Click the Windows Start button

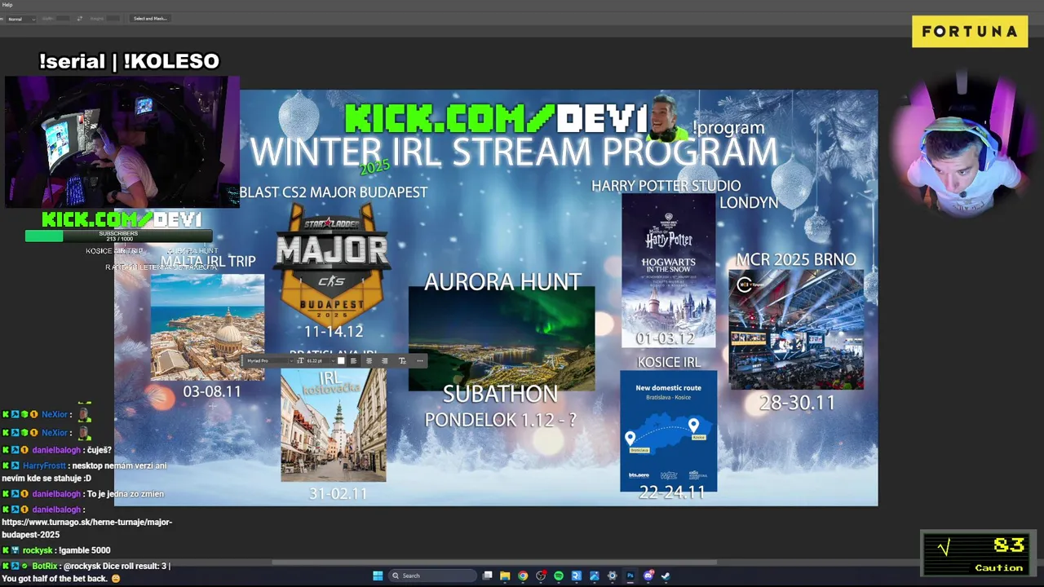pyautogui.click(x=378, y=576)
